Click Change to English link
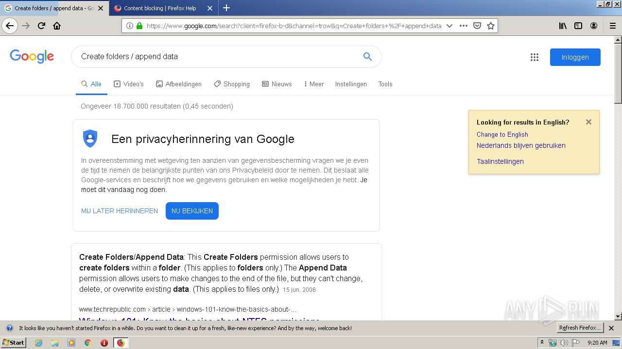Viewport: 622px width, 349px height. 502,134
